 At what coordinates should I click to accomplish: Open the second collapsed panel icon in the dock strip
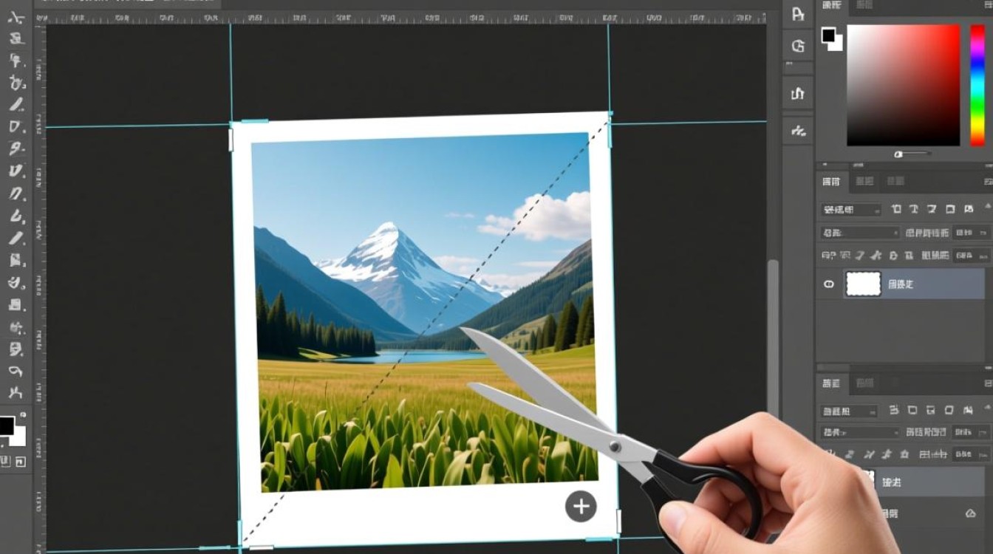tap(797, 47)
